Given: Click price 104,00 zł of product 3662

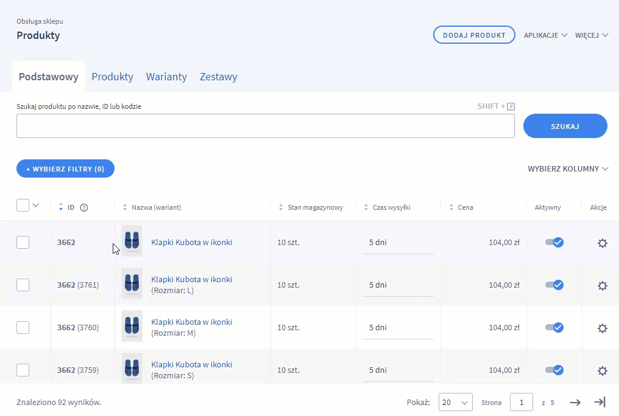Looking at the screenshot, I should 504,242.
